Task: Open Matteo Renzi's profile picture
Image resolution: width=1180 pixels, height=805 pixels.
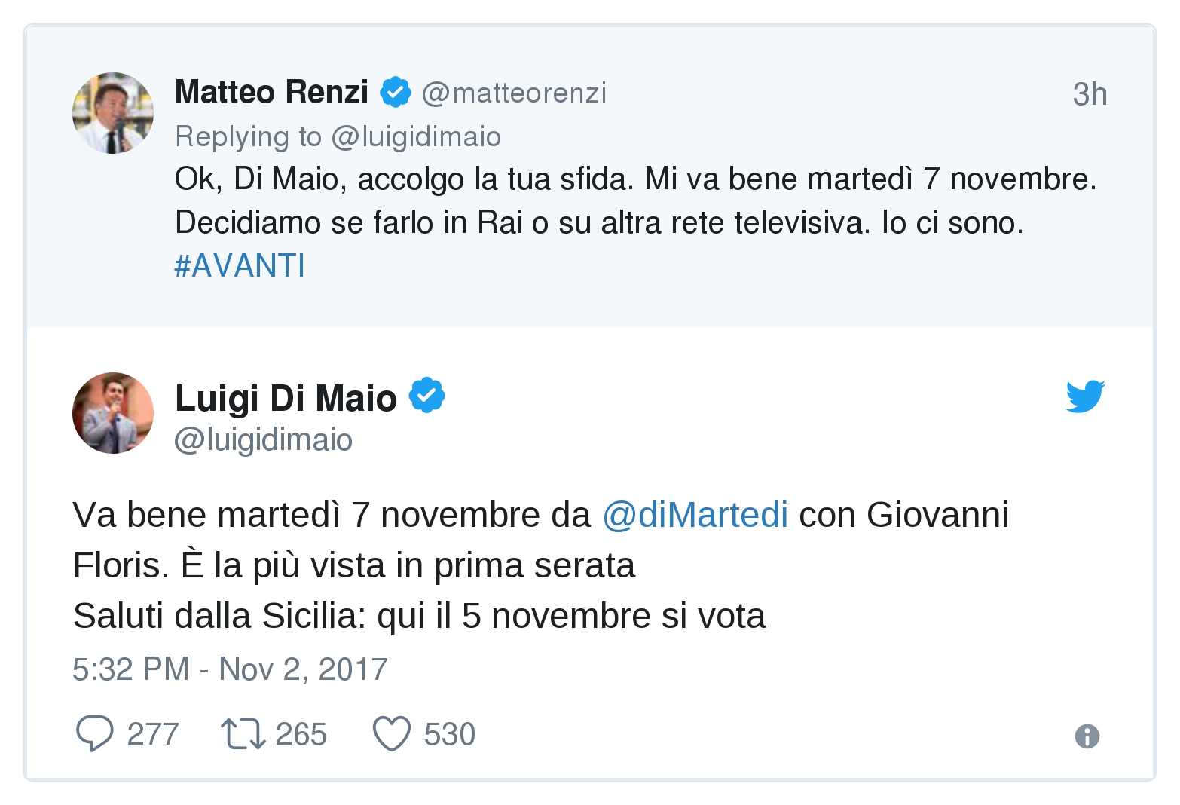Action: (113, 113)
